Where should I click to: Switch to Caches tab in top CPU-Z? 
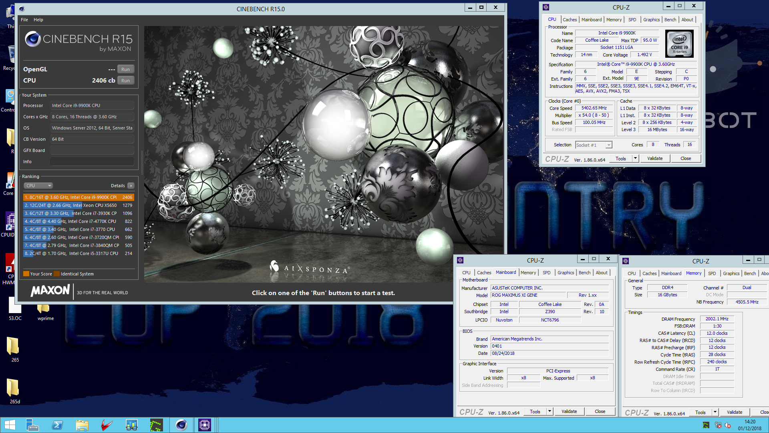tap(570, 20)
